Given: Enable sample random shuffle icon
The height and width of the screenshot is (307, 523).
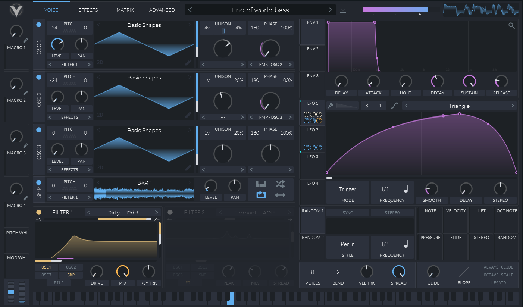Looking at the screenshot, I should [x=280, y=184].
